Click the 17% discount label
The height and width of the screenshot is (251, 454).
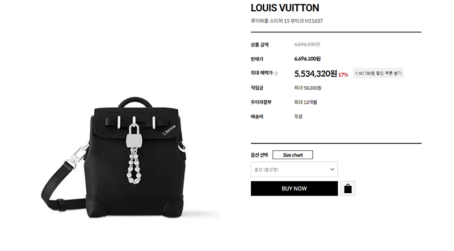pyautogui.click(x=343, y=75)
